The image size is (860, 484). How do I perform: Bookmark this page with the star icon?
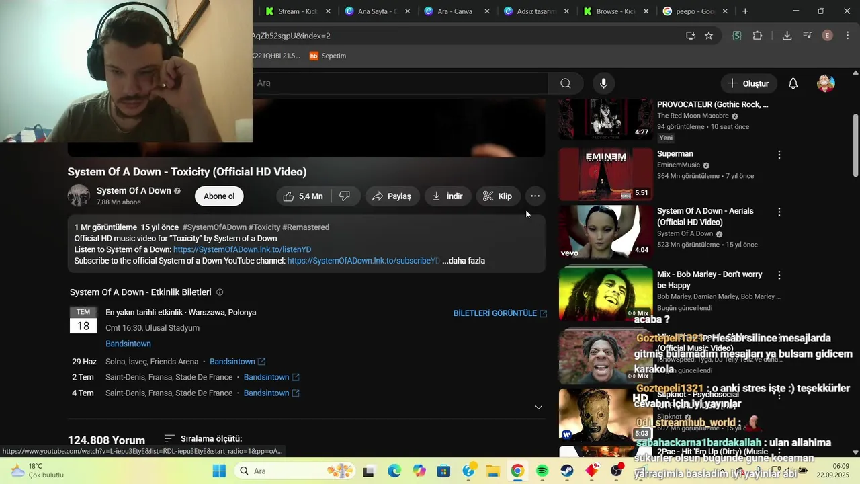coord(709,36)
